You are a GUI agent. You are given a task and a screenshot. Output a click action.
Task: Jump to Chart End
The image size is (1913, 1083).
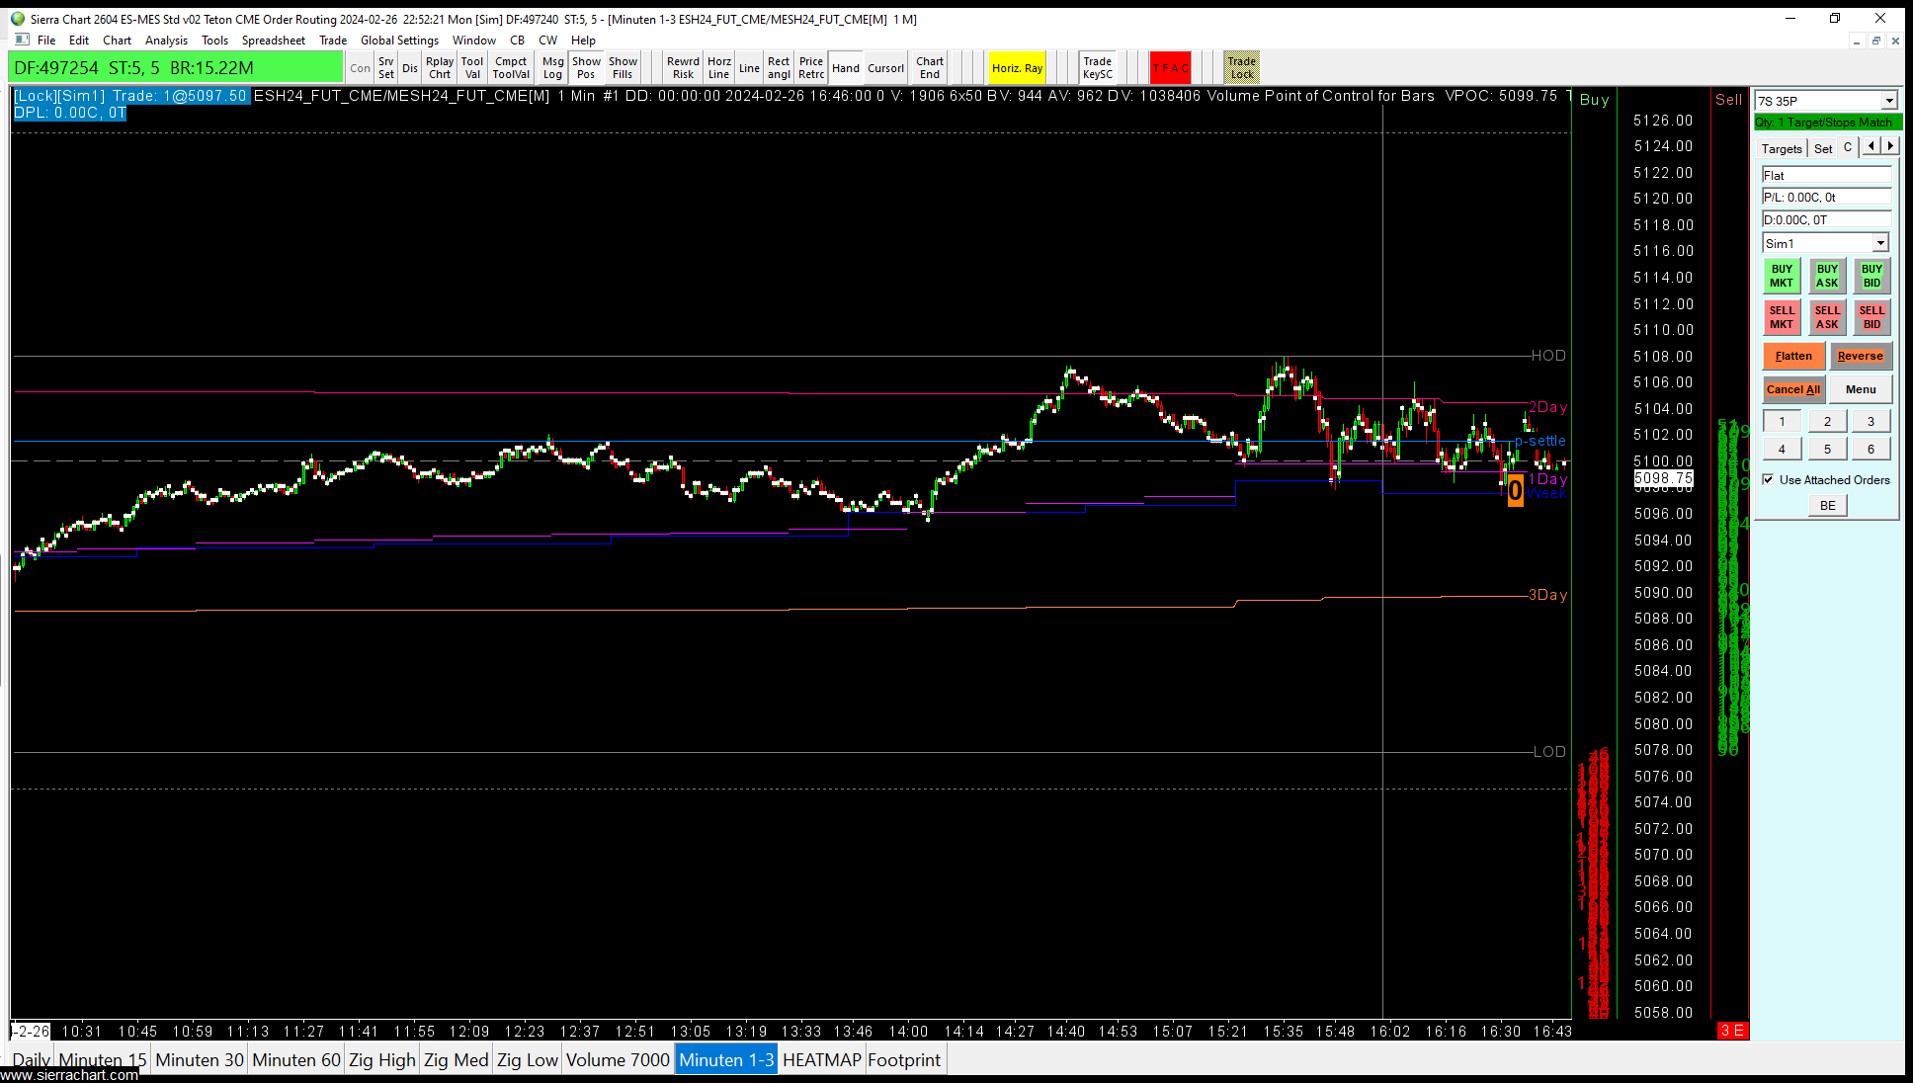[929, 67]
